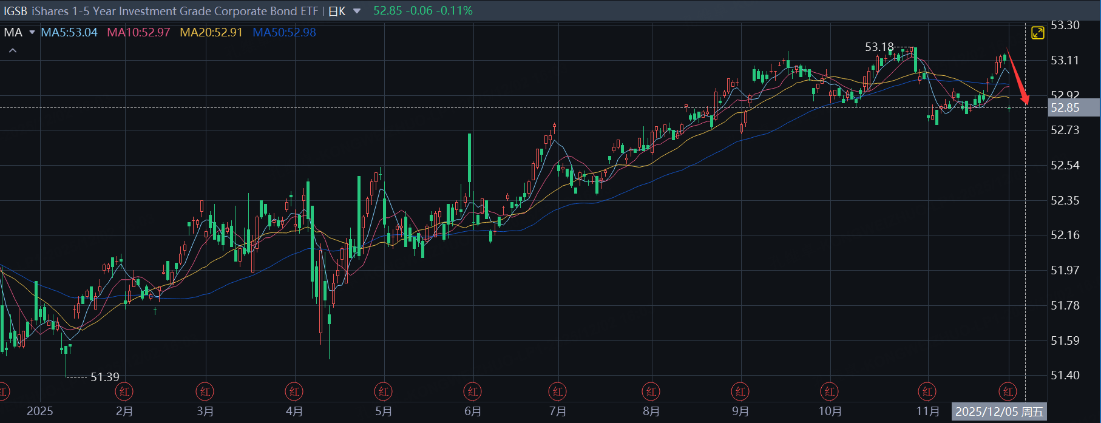Open the 日K period dropdown

pyautogui.click(x=357, y=11)
